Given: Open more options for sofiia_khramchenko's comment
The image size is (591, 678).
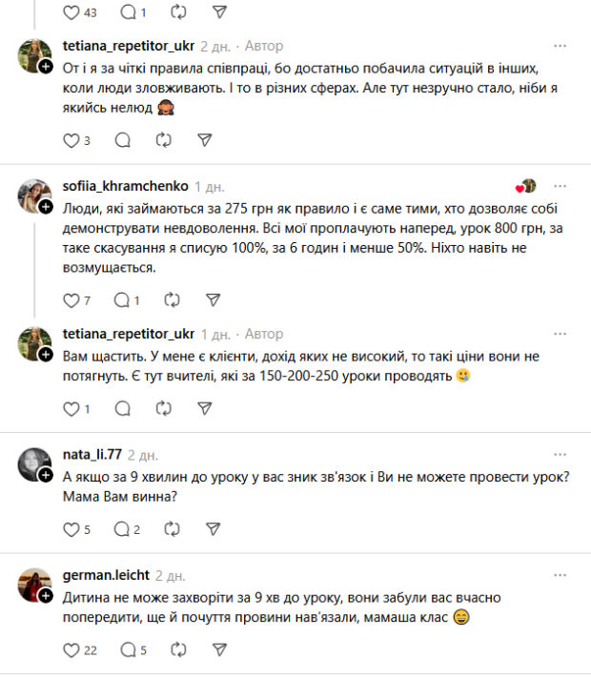Looking at the screenshot, I should pos(560,186).
